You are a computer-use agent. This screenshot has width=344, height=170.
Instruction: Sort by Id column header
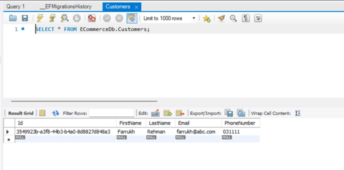66,123
